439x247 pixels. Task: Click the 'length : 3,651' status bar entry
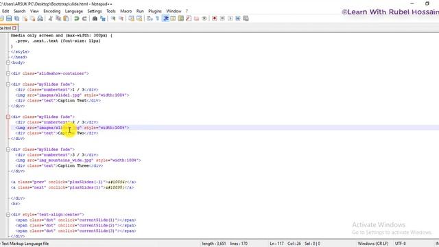[214, 244]
